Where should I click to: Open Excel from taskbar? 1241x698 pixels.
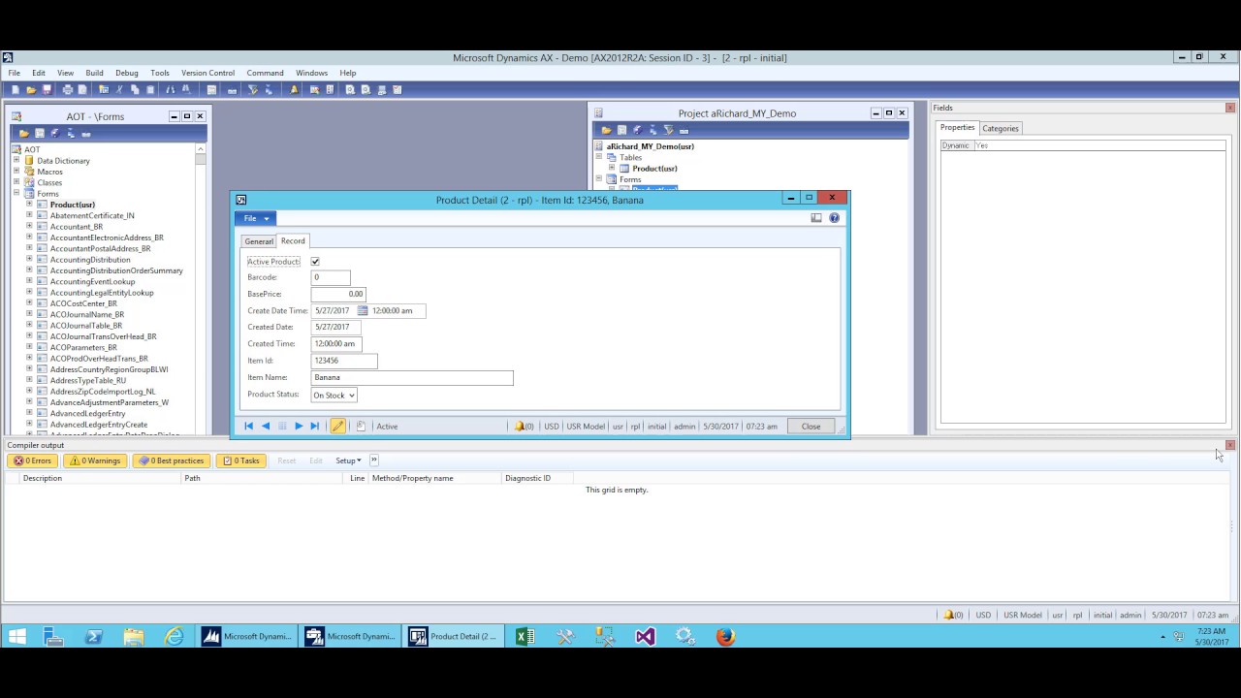coord(525,637)
